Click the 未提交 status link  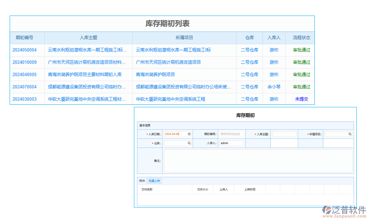click(x=300, y=99)
